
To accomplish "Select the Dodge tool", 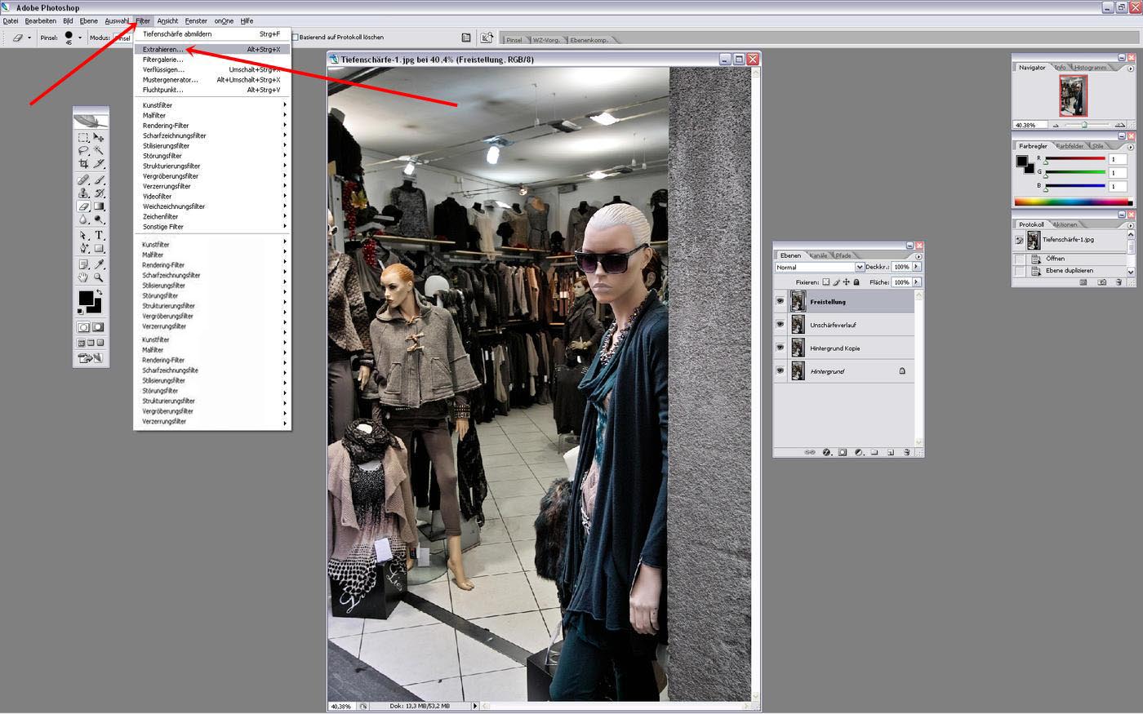I will pos(99,219).
